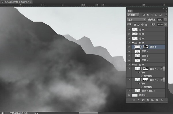The image size is (173, 114).
Task: Select the .psd document tab
Action: tap(16, 2)
